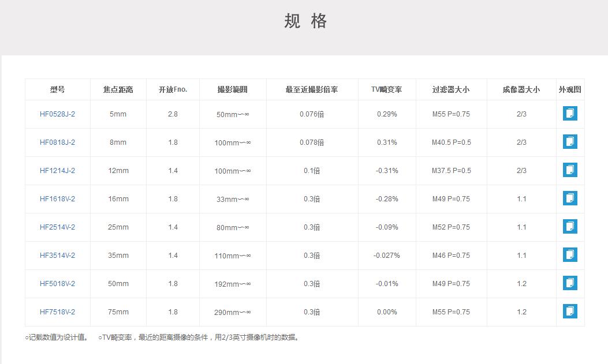Select the HF7518V-2 model link
Screen dimensions: 608x364
point(57,312)
